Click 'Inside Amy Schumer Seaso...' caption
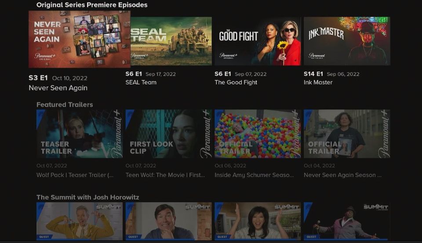 tap(254, 175)
